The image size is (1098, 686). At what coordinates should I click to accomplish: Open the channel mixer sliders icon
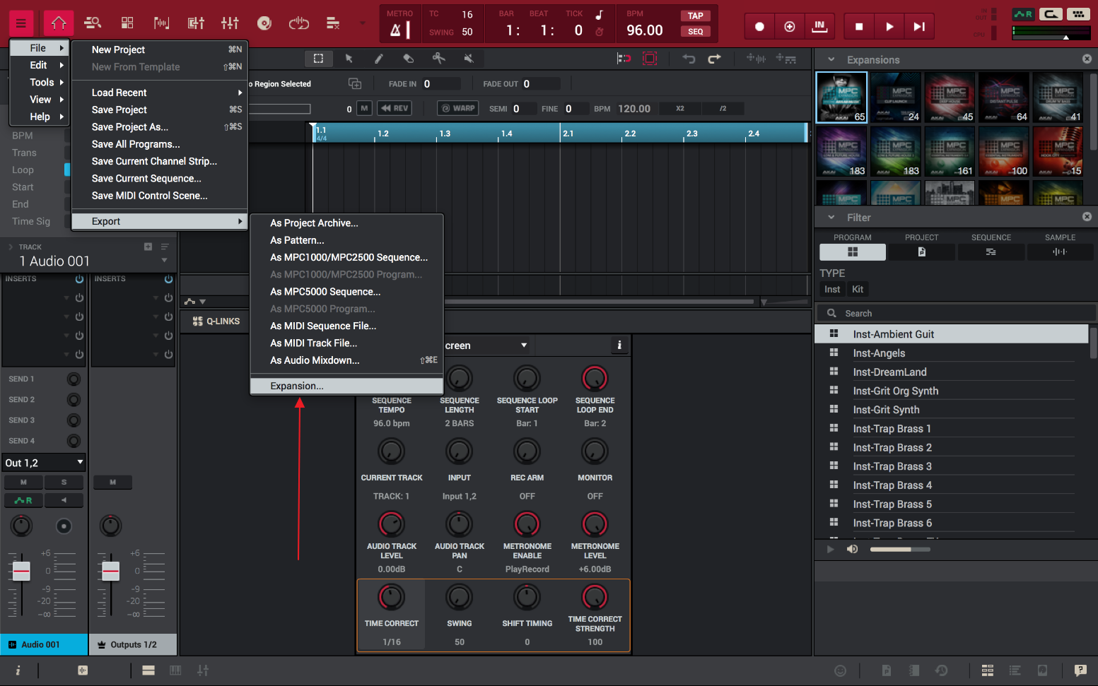point(230,23)
